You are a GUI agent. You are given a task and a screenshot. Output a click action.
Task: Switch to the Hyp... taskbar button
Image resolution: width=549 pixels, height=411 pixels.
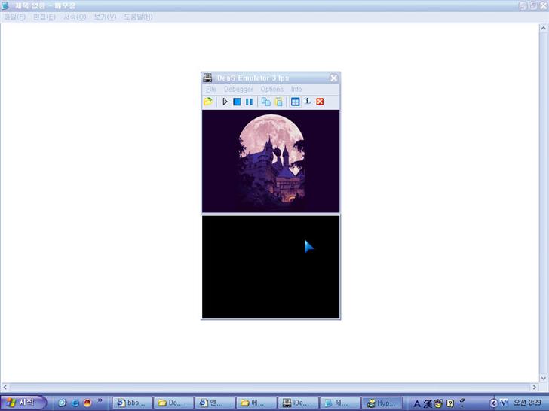pos(382,403)
